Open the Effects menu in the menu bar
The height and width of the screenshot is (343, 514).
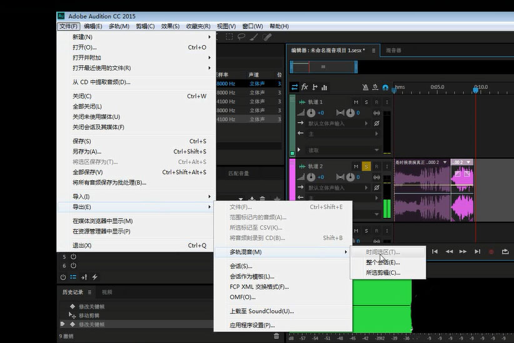(170, 26)
